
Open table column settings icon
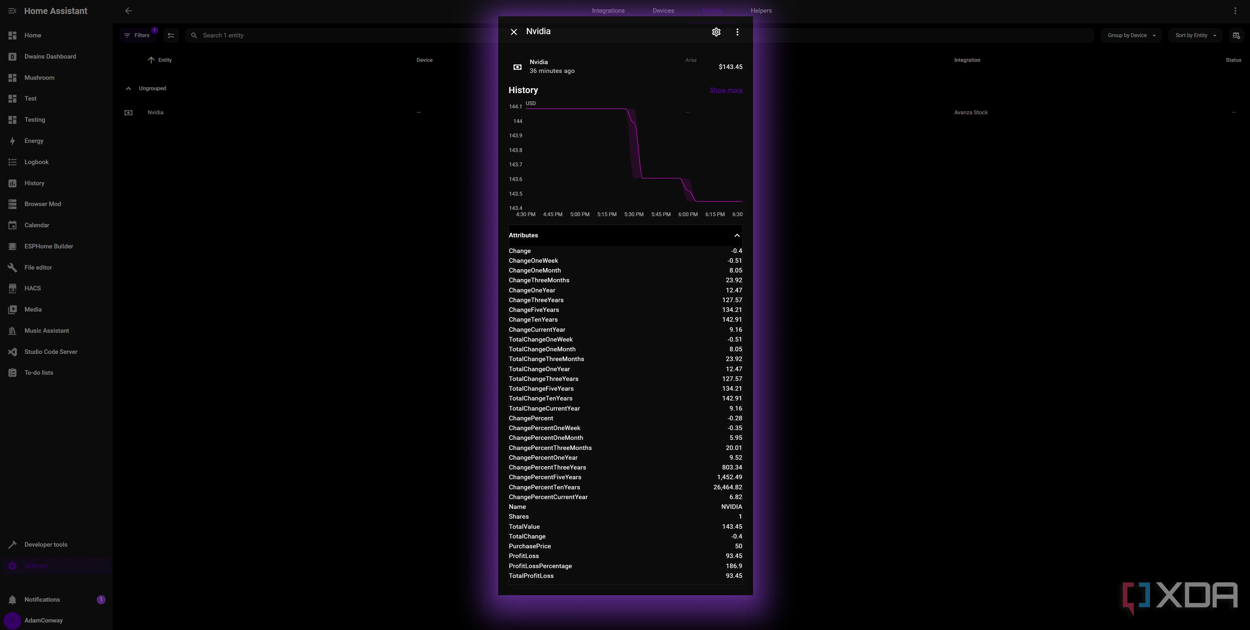[x=1236, y=35]
